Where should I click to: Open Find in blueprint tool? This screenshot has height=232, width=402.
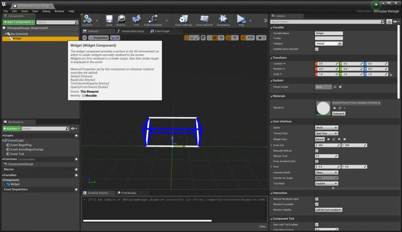pos(137,20)
